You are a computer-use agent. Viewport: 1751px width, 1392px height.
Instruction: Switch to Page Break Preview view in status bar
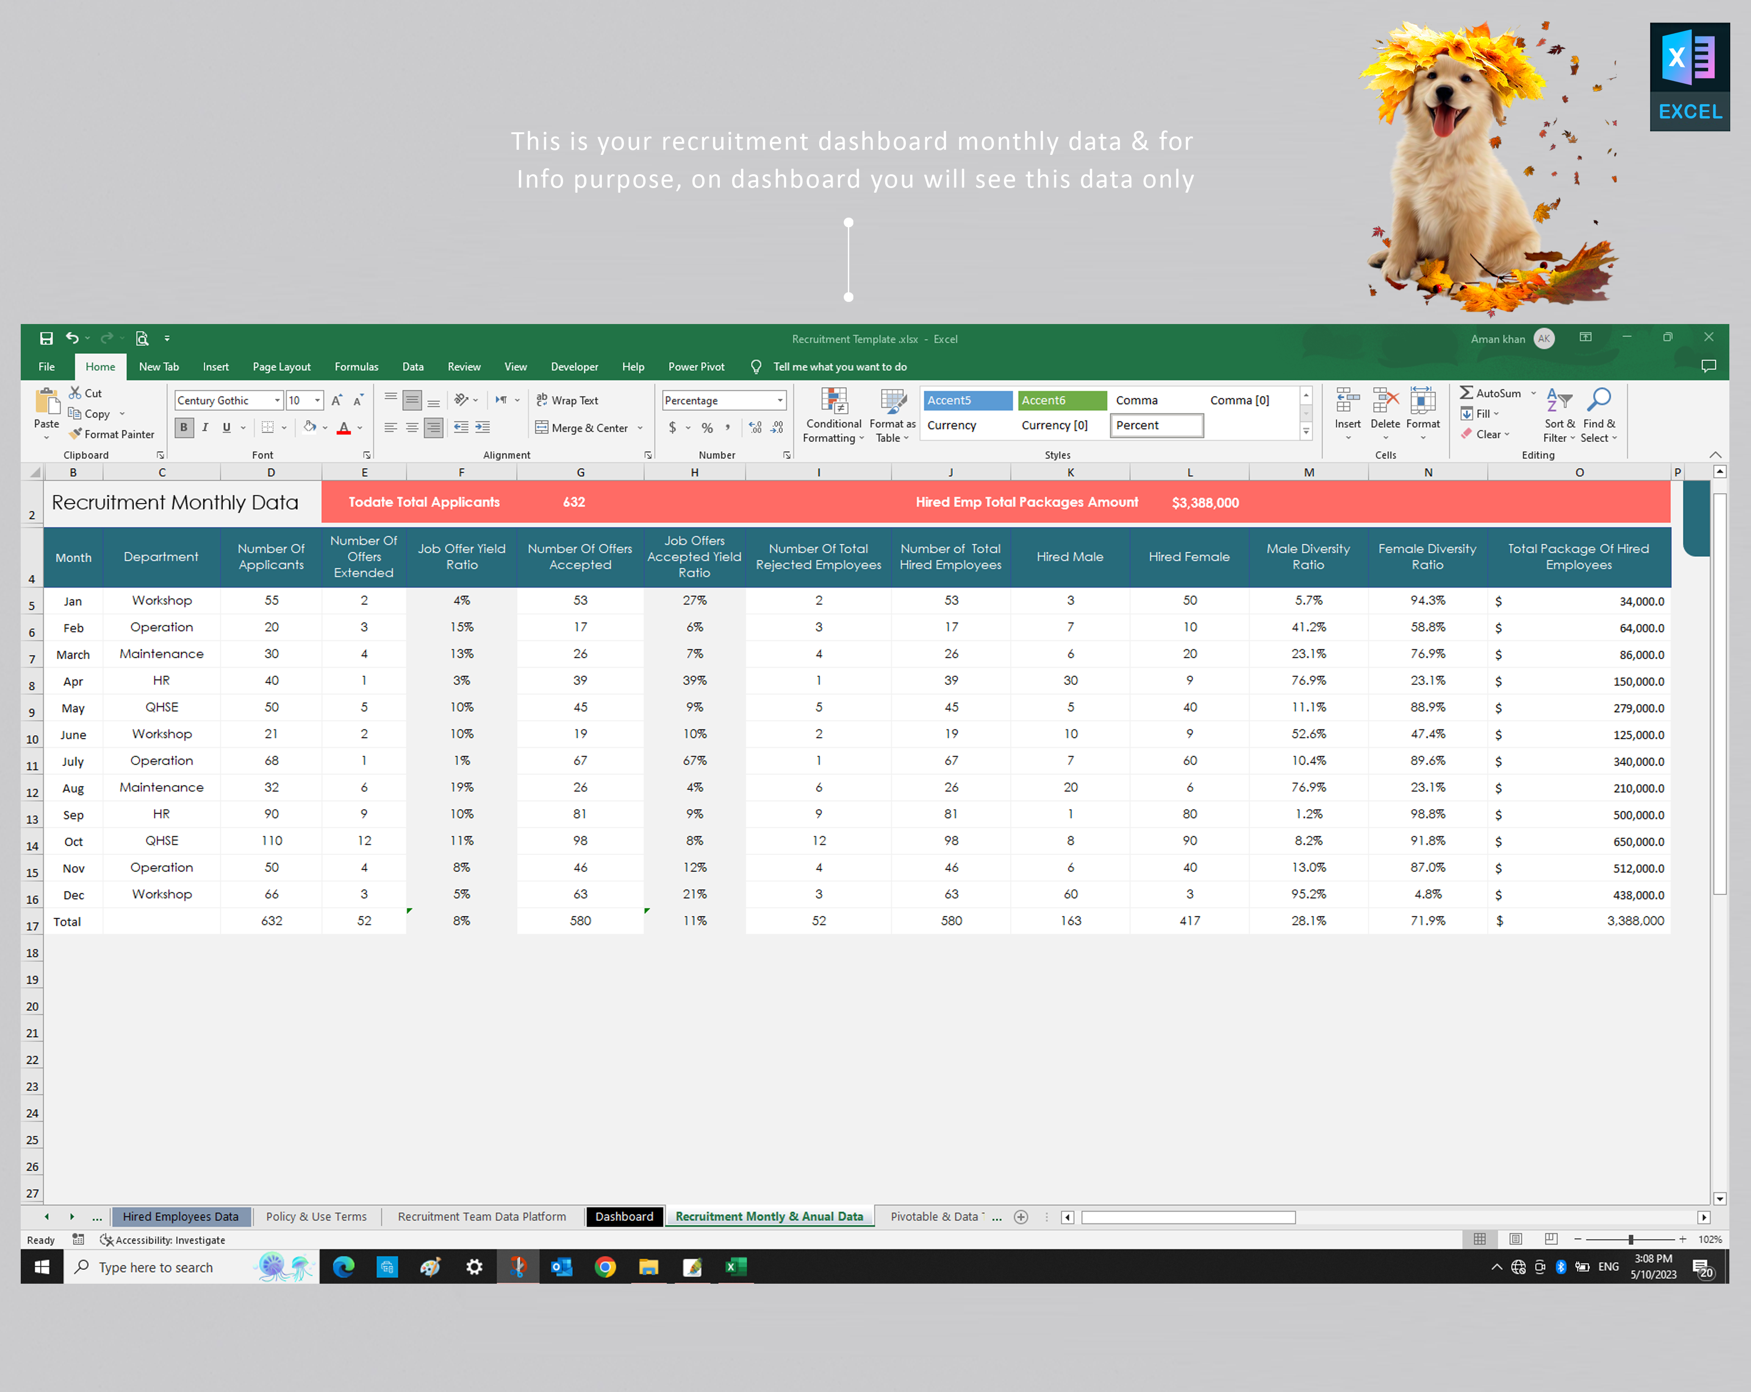(1551, 1239)
